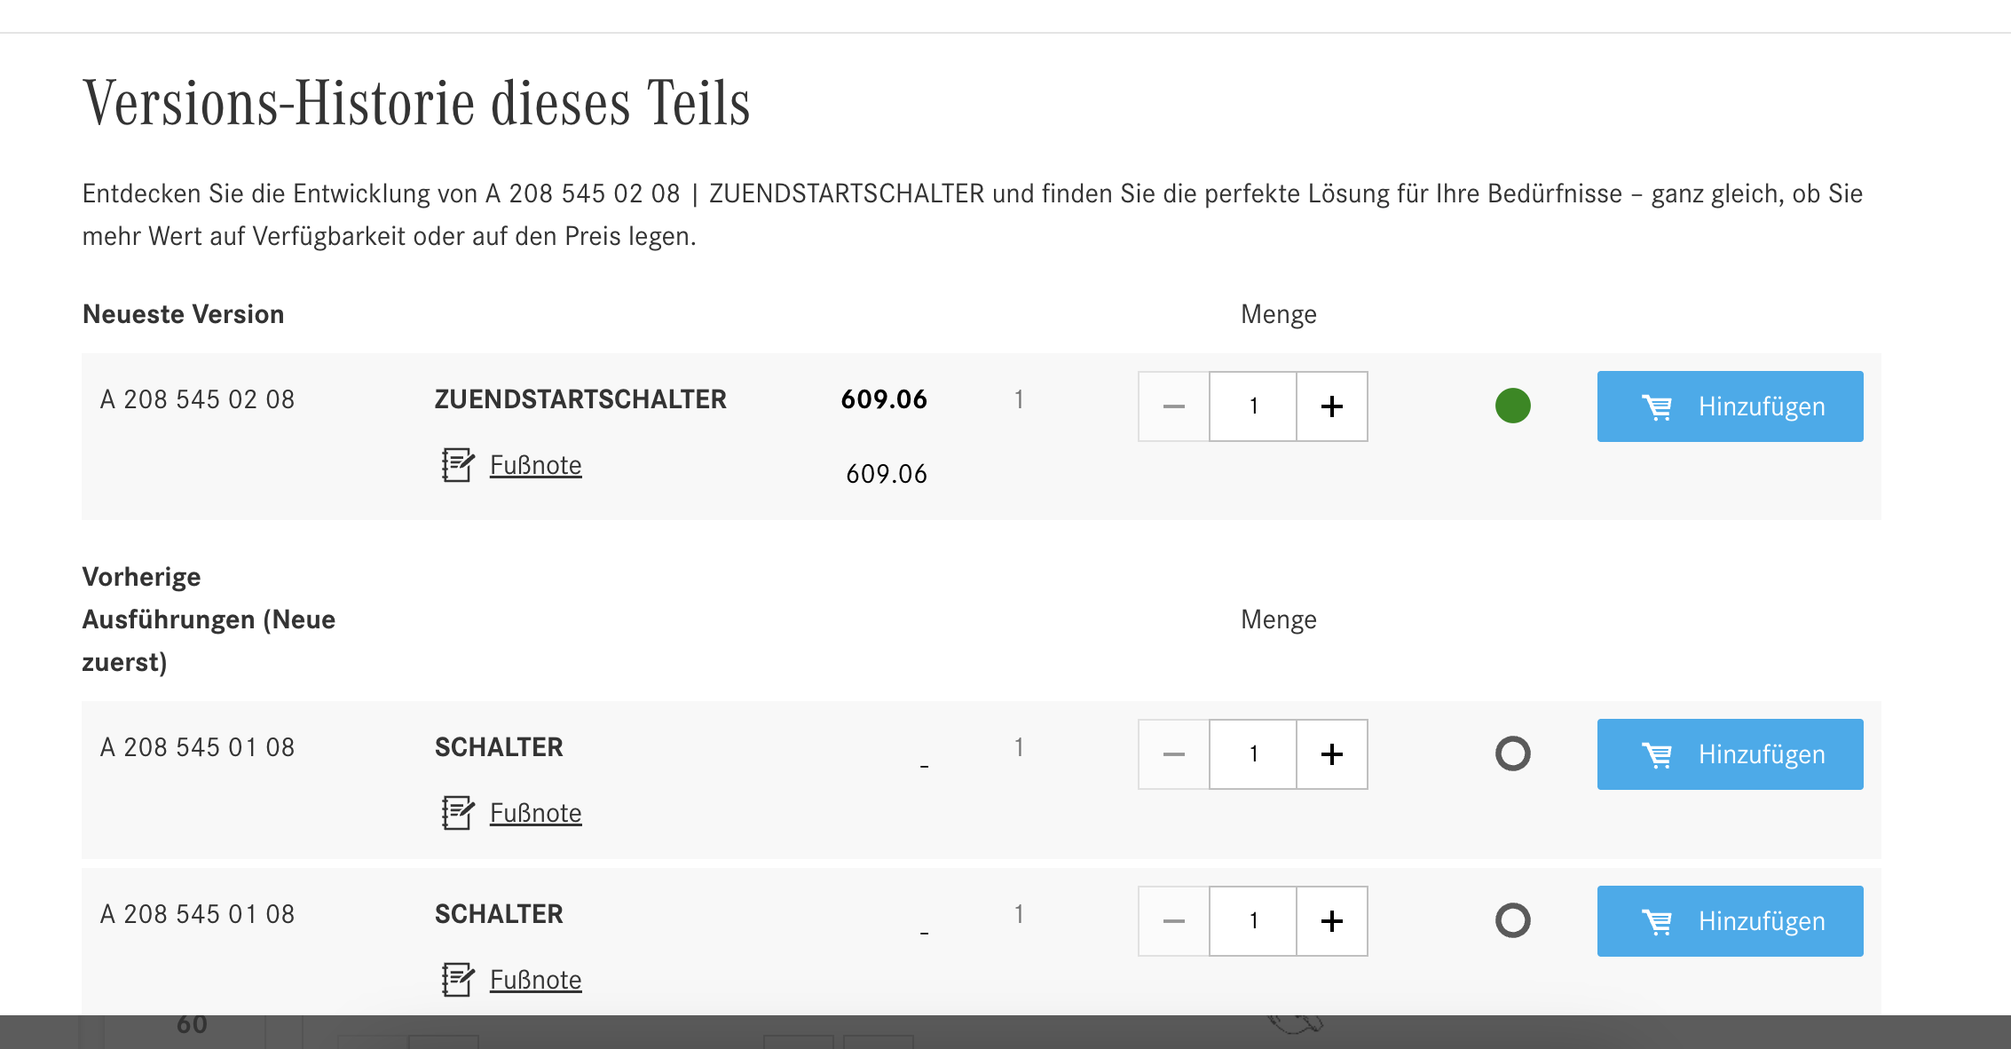The height and width of the screenshot is (1049, 2011).
Task: Increase quantity for A 208 545 02 08
Action: (1332, 406)
